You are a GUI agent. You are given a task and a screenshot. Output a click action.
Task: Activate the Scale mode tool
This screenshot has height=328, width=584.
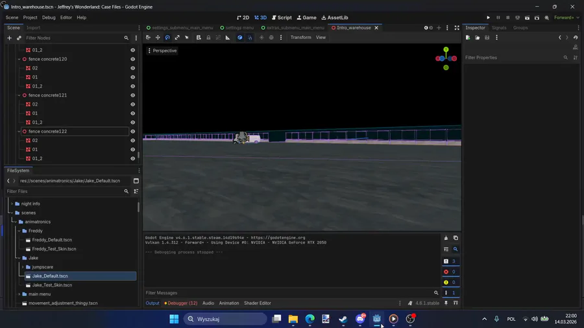177,38
